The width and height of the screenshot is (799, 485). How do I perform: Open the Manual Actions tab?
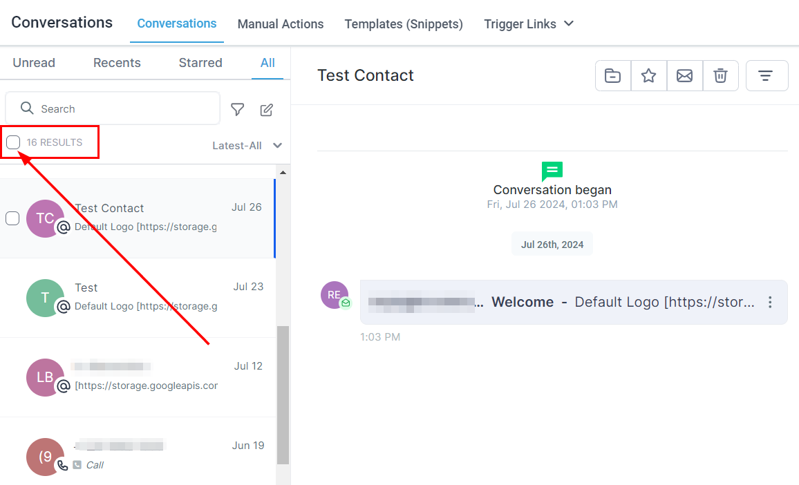tap(280, 24)
